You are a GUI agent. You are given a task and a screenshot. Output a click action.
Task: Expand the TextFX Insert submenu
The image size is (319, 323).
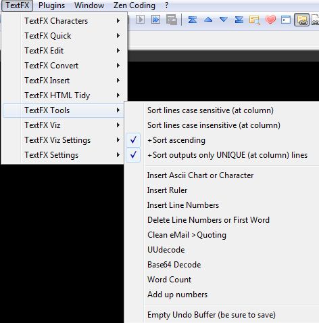64,81
